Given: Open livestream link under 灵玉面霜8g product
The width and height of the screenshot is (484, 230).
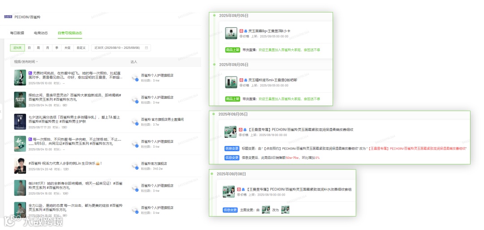Looking at the screenshot, I should click(x=289, y=50).
